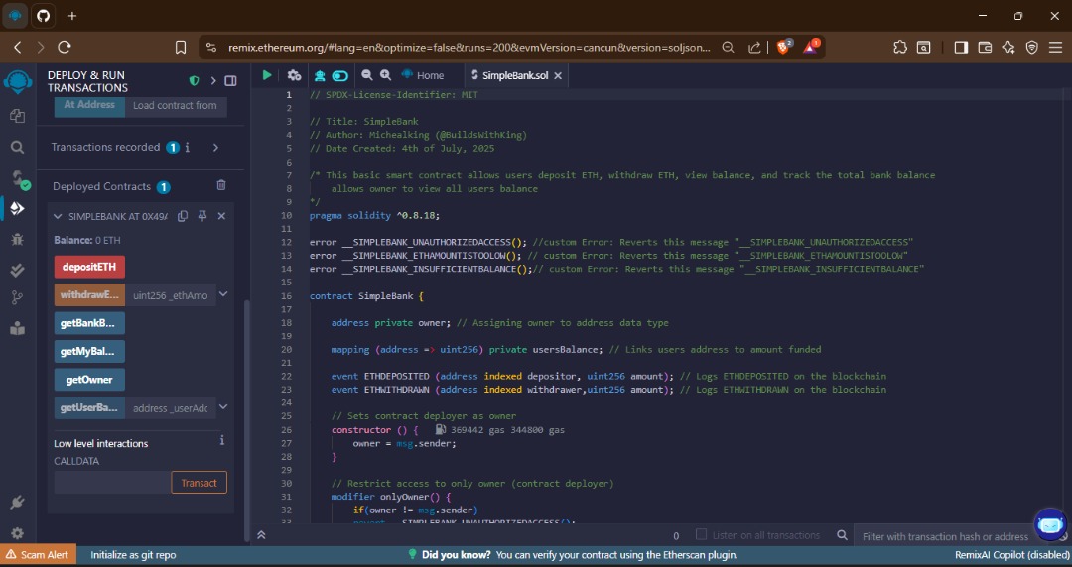
Task: Open Remix settings gear at sidebar bottom
Action: pos(17,533)
